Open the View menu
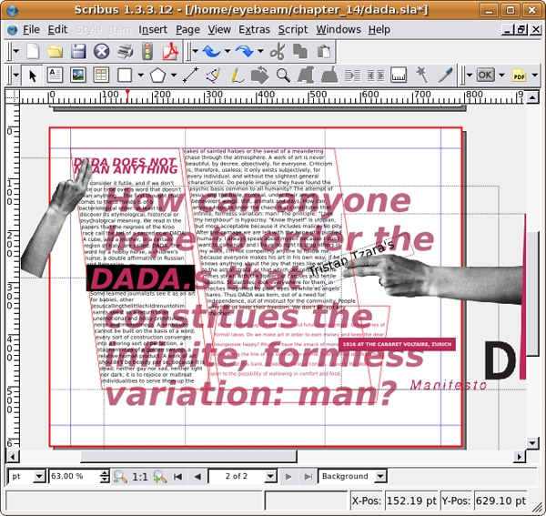Image resolution: width=546 pixels, height=516 pixels. 219,30
